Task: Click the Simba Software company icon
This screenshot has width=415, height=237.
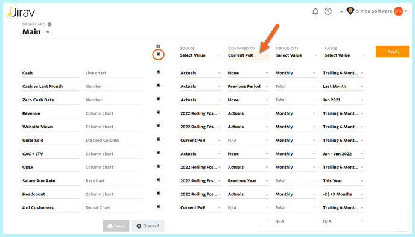Action: pyautogui.click(x=350, y=11)
